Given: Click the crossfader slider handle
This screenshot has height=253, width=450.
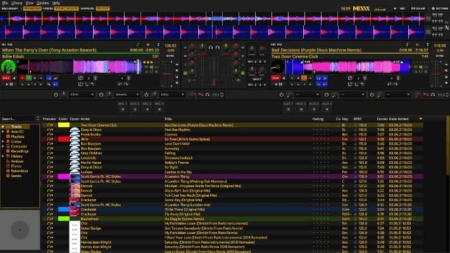Looking at the screenshot, I should [x=214, y=83].
